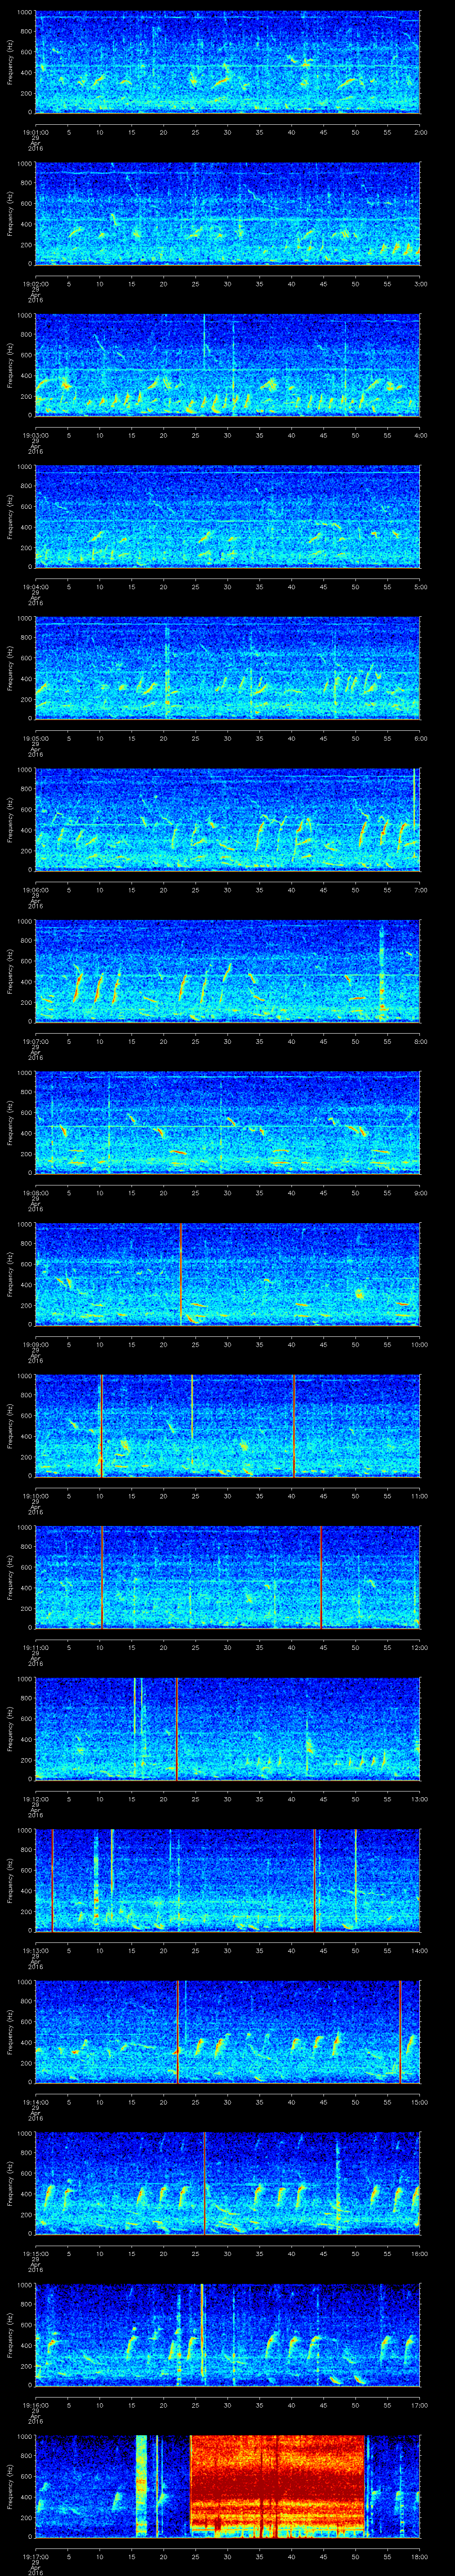
Task: Click the 19:17:00 time axis label
Action: pos(35,2556)
